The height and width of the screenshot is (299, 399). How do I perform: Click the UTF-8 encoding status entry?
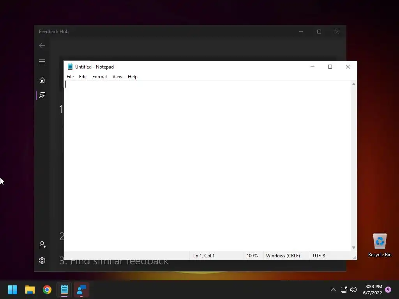pos(319,255)
